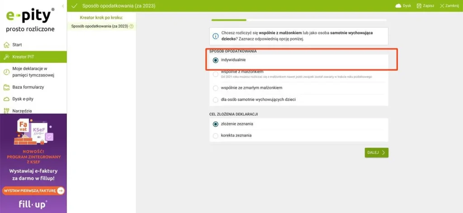Click the clock icon for temporary declarations
This screenshot has height=213, width=463.
click(6, 72)
